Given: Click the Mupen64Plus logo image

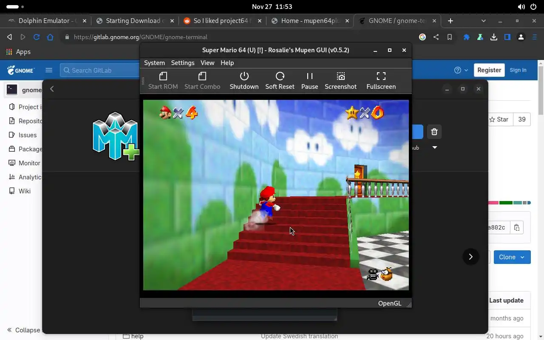Looking at the screenshot, I should tap(116, 136).
